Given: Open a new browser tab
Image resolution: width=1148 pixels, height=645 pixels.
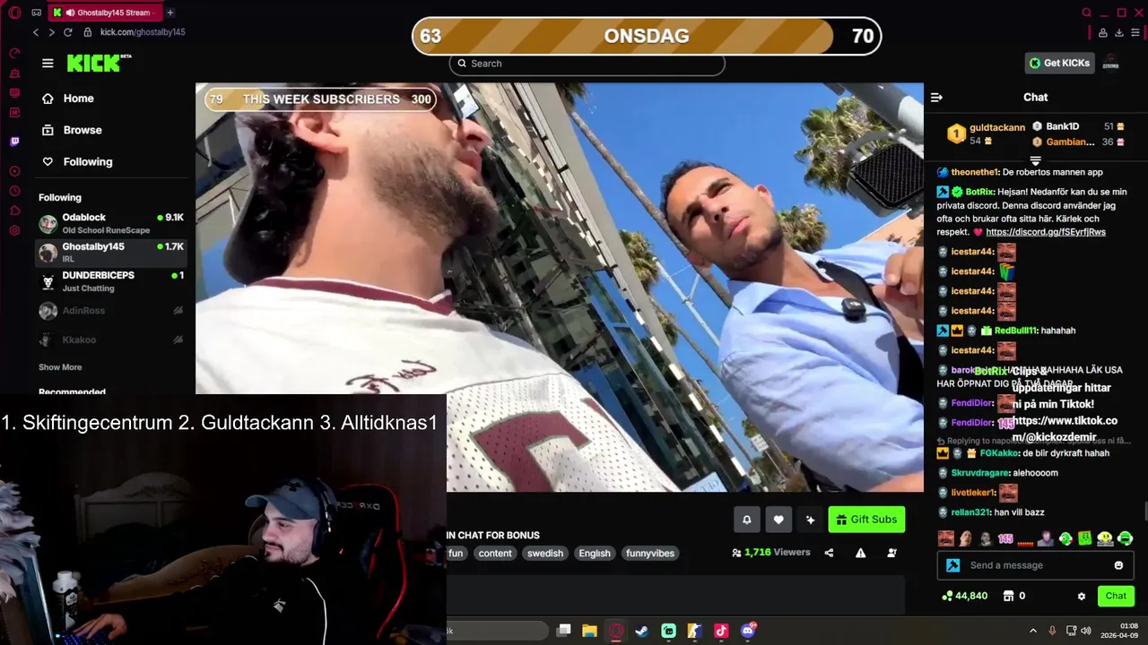Looking at the screenshot, I should [x=170, y=13].
